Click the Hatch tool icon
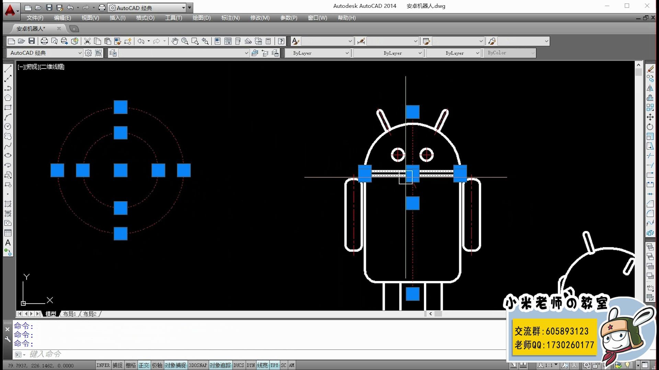659x370 pixels. tap(8, 204)
